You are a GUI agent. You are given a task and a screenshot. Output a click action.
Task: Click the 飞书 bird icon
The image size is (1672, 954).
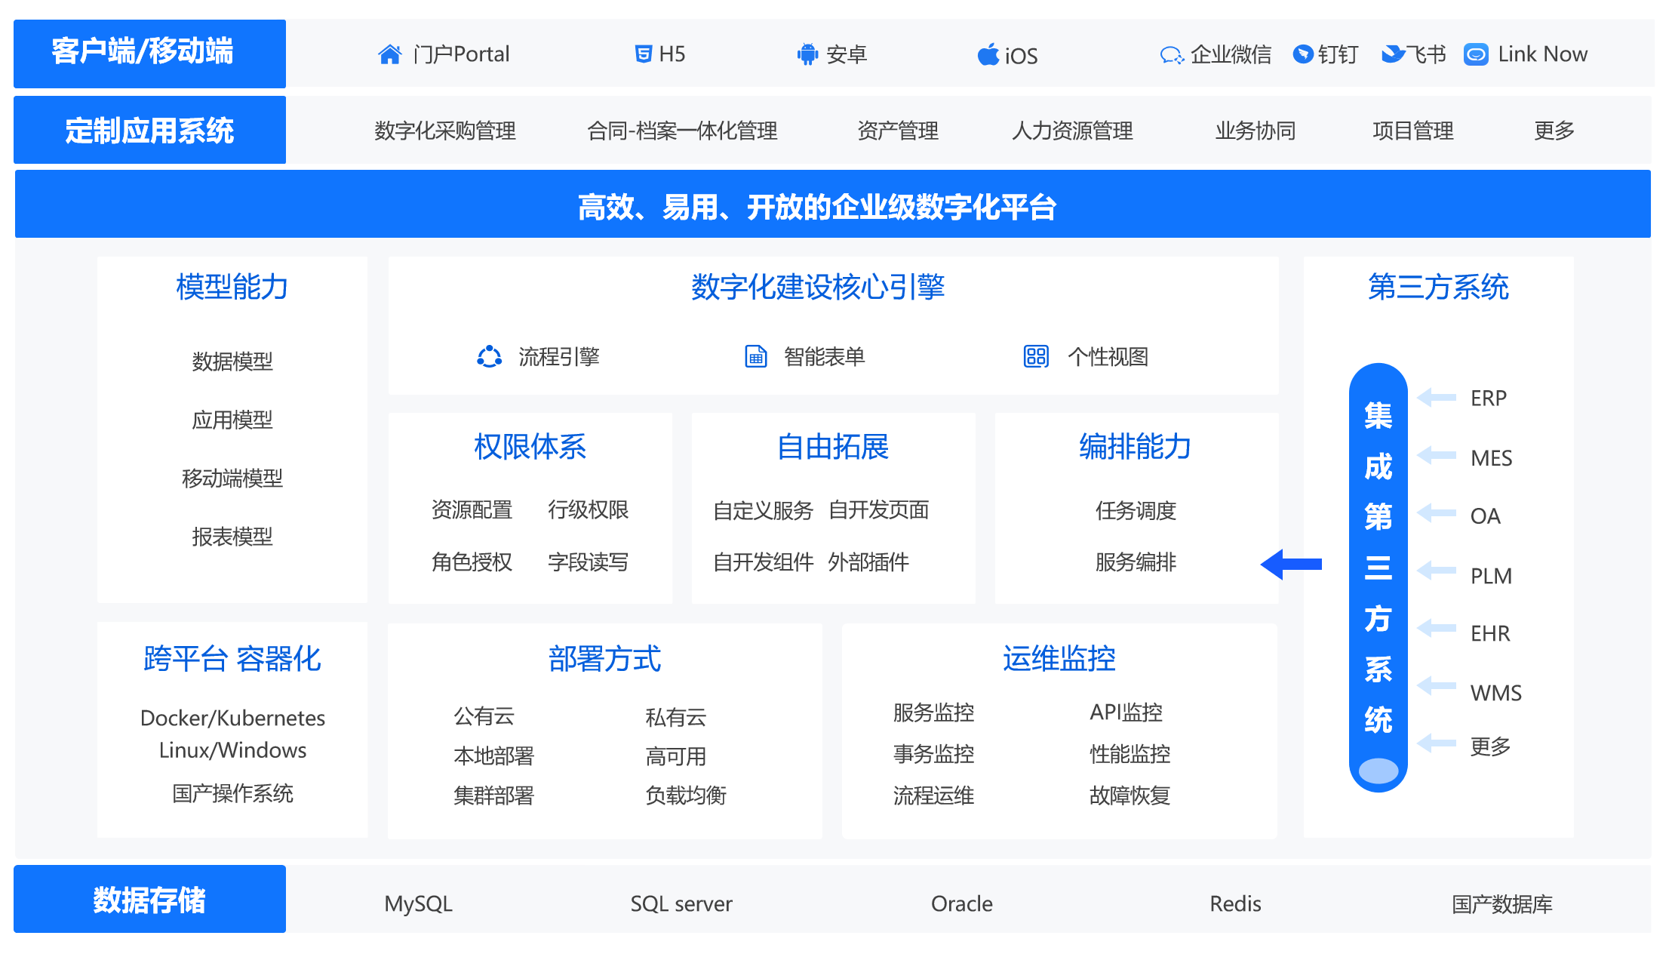coord(1392,54)
